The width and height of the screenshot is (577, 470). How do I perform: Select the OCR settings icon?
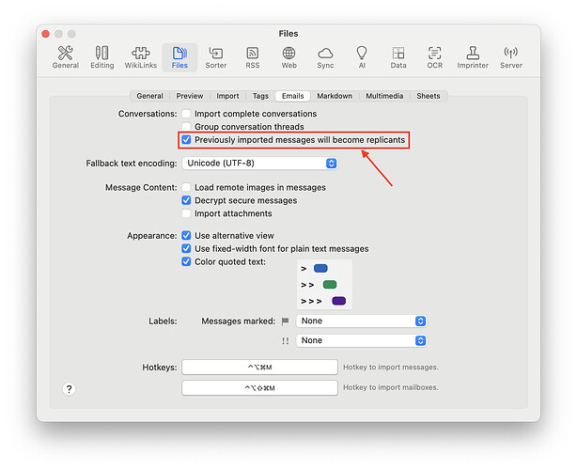pos(434,57)
